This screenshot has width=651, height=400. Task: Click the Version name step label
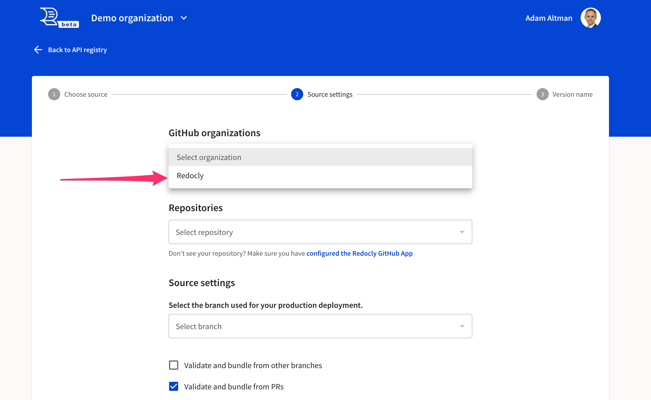pos(572,94)
